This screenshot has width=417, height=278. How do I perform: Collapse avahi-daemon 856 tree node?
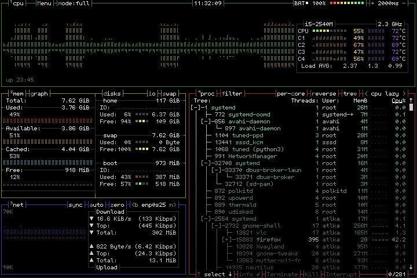pos(206,121)
